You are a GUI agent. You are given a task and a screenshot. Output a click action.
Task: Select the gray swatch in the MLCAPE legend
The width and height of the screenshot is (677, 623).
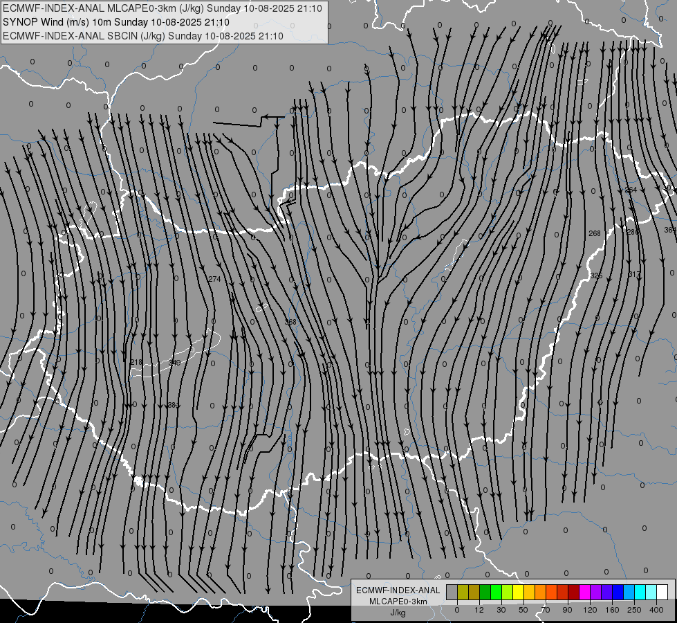452,592
